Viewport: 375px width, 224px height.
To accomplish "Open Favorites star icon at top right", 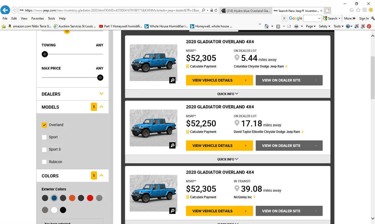I will [358, 10].
